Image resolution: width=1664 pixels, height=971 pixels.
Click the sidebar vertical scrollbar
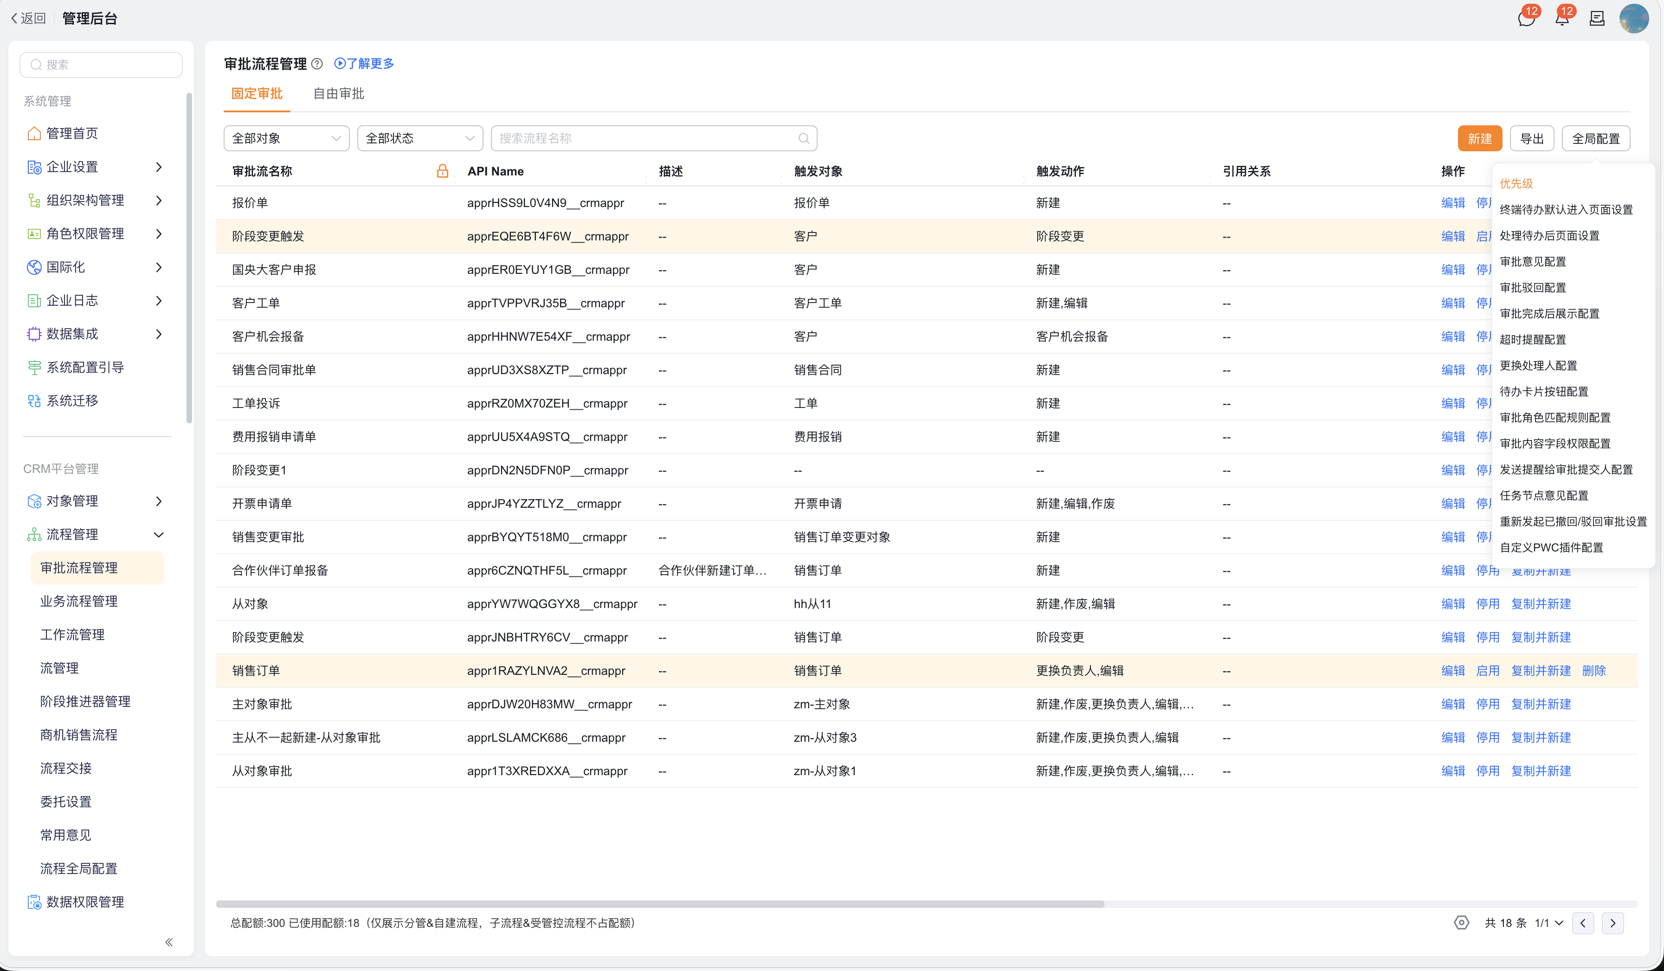(189, 258)
